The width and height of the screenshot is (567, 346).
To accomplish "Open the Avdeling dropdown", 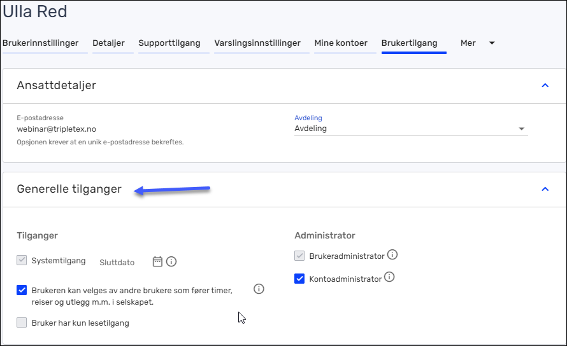I will [x=411, y=128].
